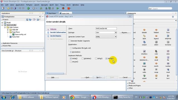Open the Refactor menu
This screenshot has height=100, width=178.
(x=29, y=5)
